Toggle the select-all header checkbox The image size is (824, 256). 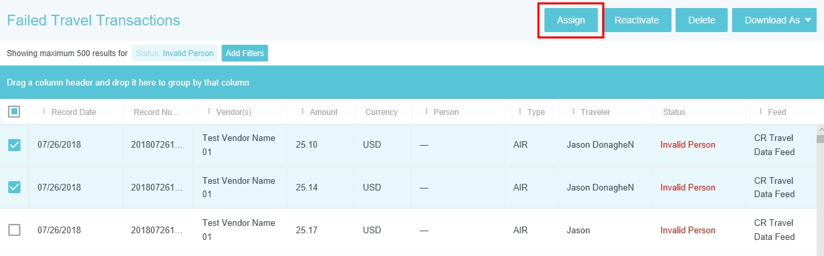pyautogui.click(x=14, y=112)
